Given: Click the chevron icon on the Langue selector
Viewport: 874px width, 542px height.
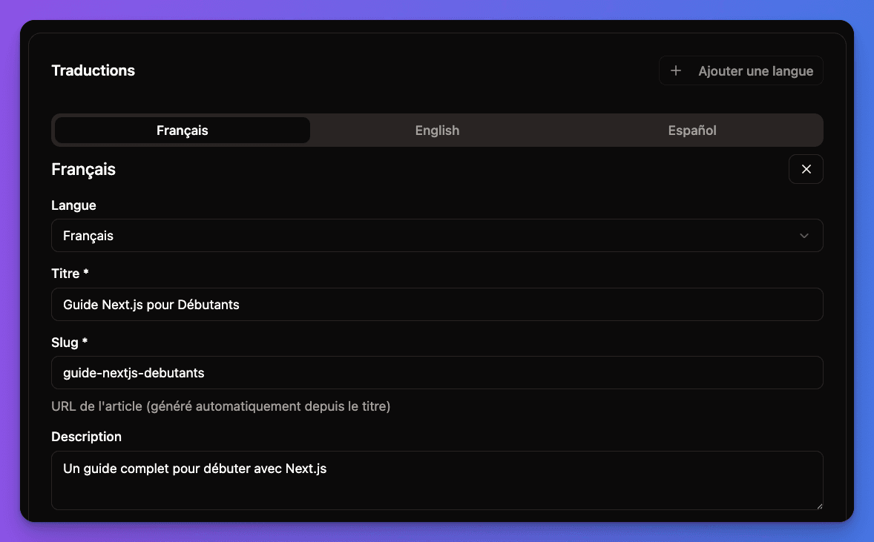Looking at the screenshot, I should click(804, 235).
